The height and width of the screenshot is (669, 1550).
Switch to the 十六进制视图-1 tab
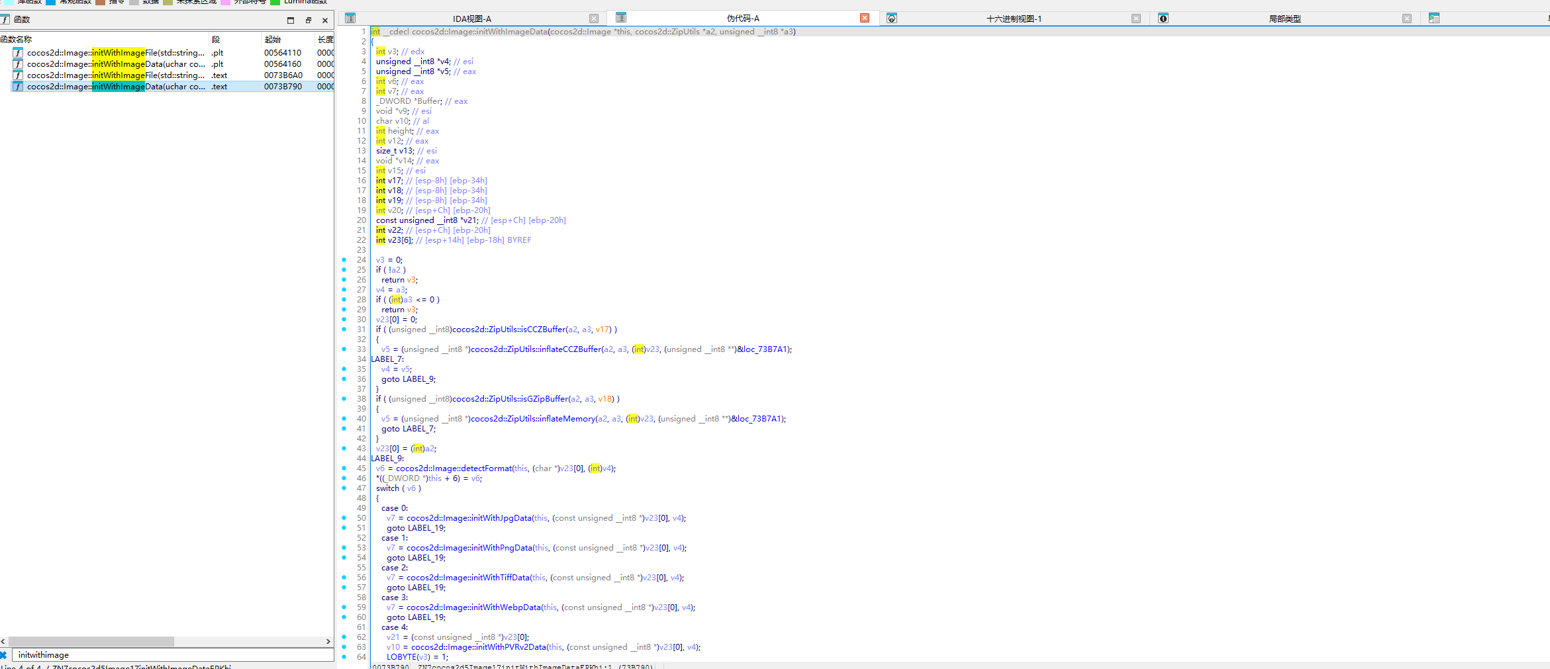point(1013,19)
